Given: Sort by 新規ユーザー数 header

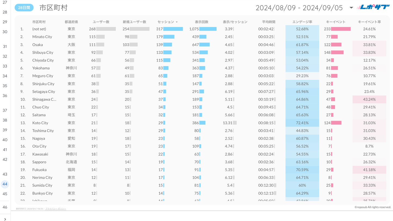Looking at the screenshot, I should coord(134,22).
